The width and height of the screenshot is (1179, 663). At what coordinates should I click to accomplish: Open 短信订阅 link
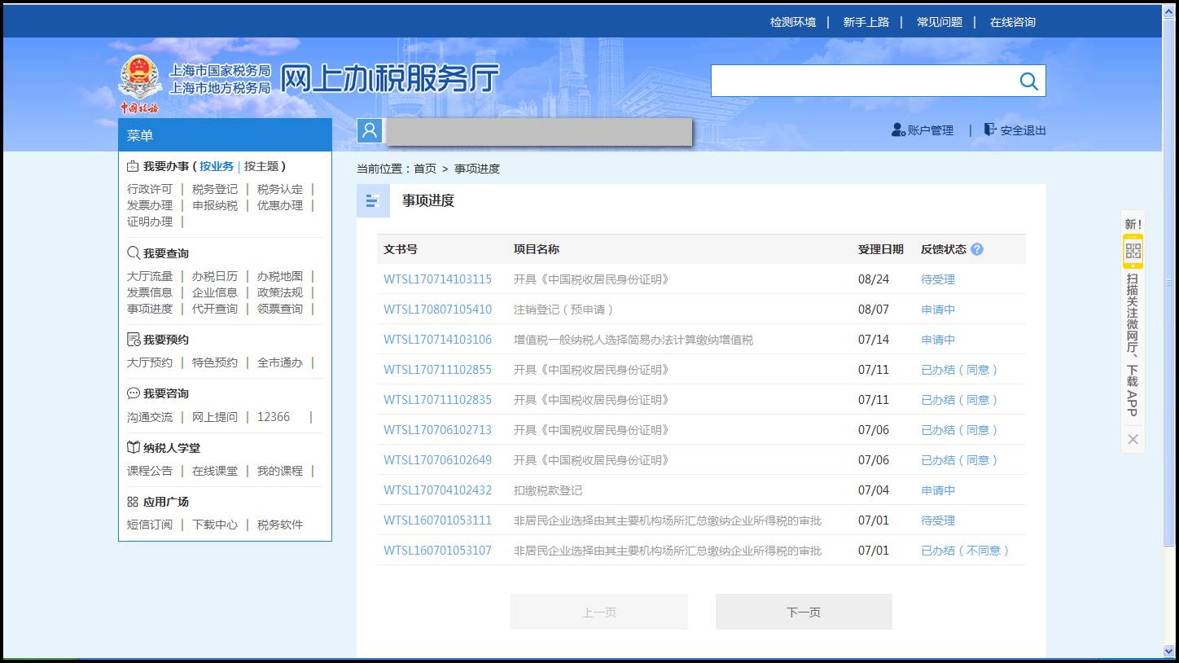[x=150, y=525]
